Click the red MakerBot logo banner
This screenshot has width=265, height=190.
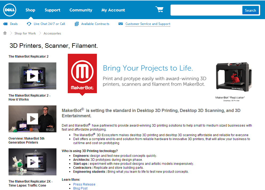click(82, 74)
